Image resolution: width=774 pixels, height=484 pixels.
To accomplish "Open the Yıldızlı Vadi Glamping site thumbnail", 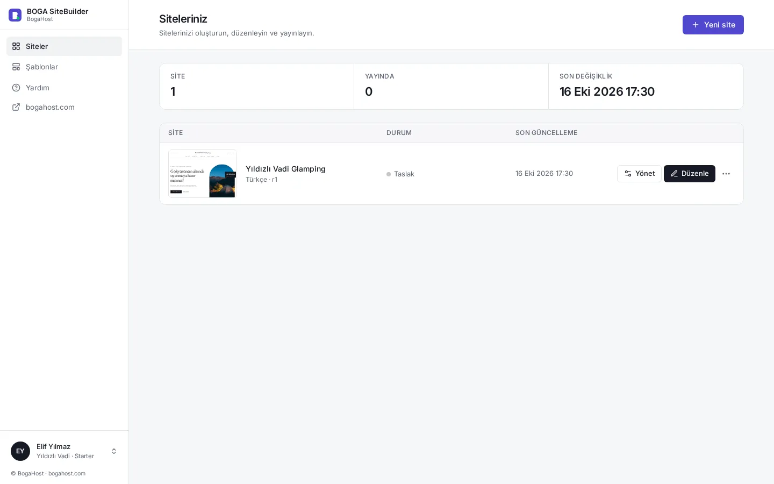I will tap(203, 174).
